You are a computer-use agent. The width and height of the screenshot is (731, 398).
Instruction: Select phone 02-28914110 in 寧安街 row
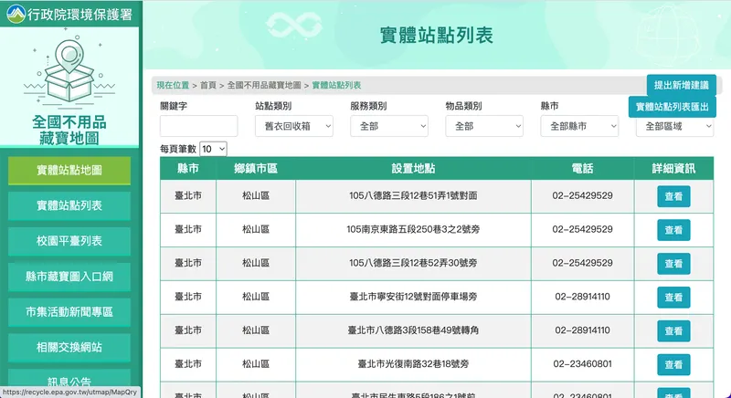582,297
